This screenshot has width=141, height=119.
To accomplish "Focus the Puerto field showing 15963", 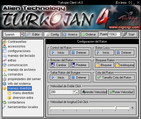I will (x=114, y=34).
